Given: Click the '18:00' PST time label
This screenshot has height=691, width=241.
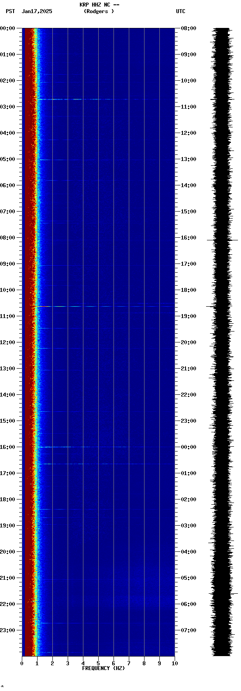Looking at the screenshot, I should point(7,499).
